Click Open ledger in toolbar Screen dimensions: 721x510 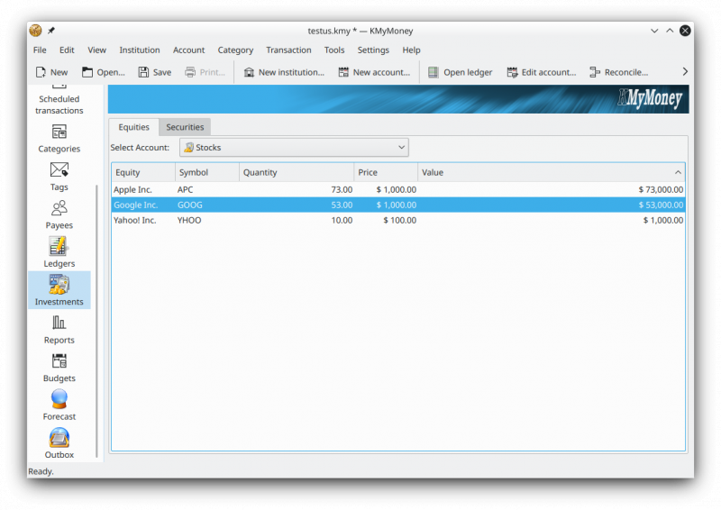pyautogui.click(x=461, y=72)
